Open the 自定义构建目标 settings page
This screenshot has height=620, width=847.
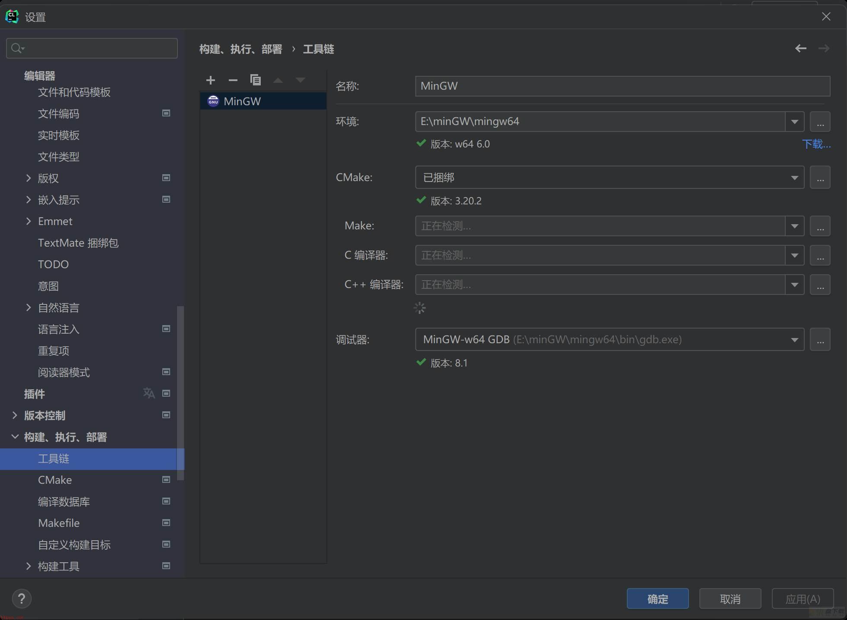(74, 545)
